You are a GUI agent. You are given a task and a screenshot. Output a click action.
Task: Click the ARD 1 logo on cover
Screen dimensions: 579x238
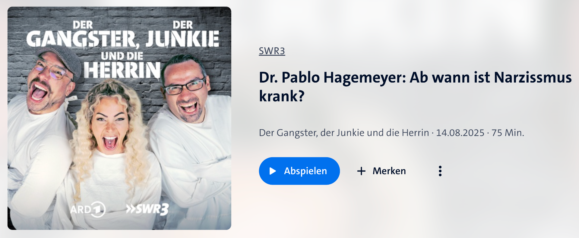click(x=88, y=209)
